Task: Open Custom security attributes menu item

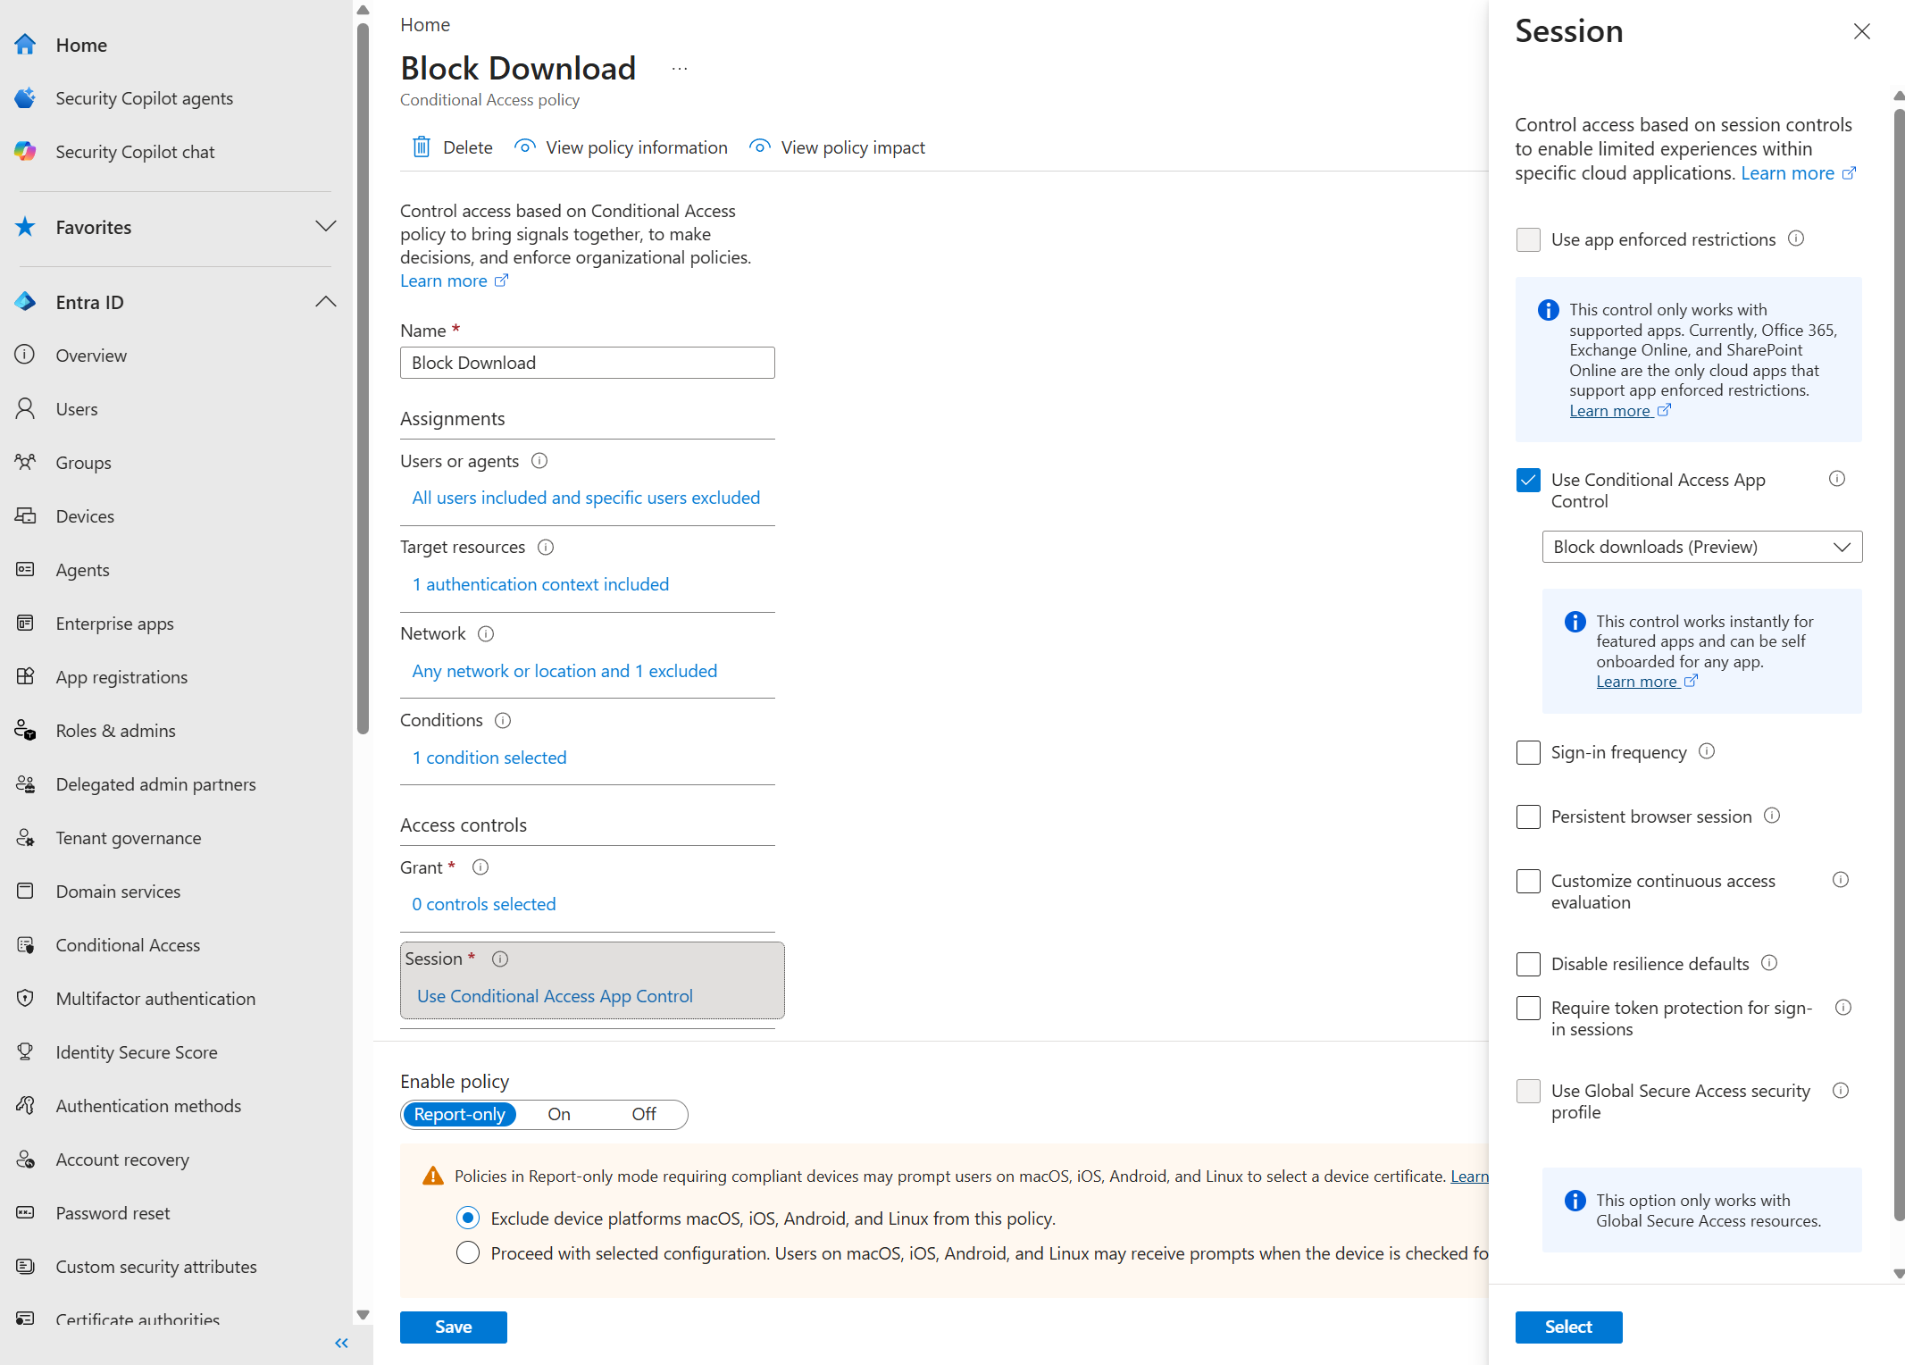Action: click(x=156, y=1267)
